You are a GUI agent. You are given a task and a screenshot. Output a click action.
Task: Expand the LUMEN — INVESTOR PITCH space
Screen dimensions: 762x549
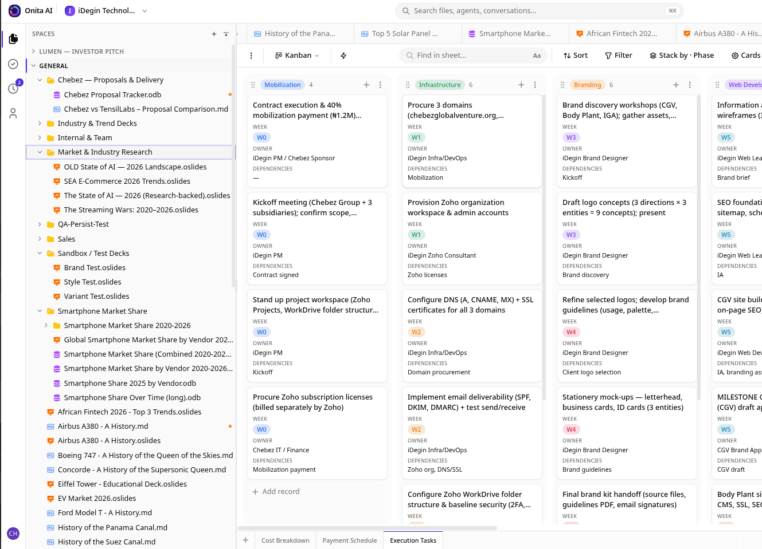[x=33, y=52]
